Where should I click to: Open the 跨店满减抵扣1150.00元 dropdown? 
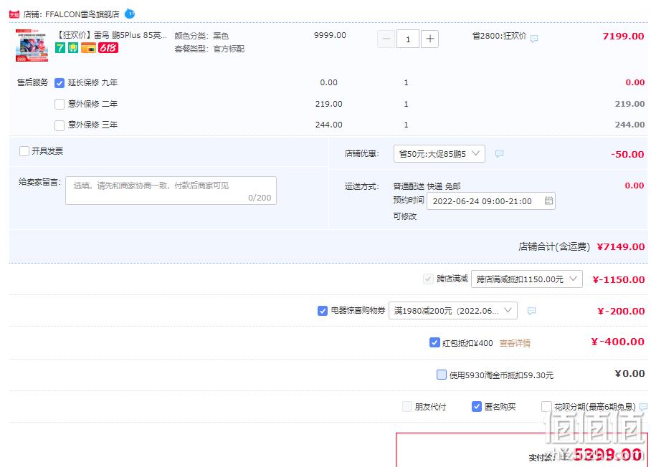(x=527, y=279)
